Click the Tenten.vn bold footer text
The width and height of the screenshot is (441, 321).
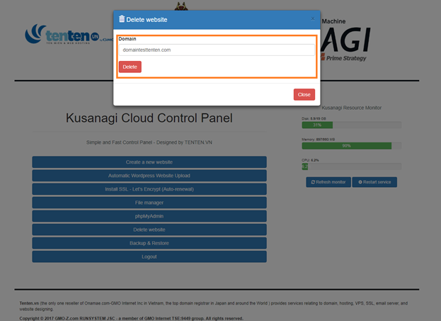pos(29,303)
